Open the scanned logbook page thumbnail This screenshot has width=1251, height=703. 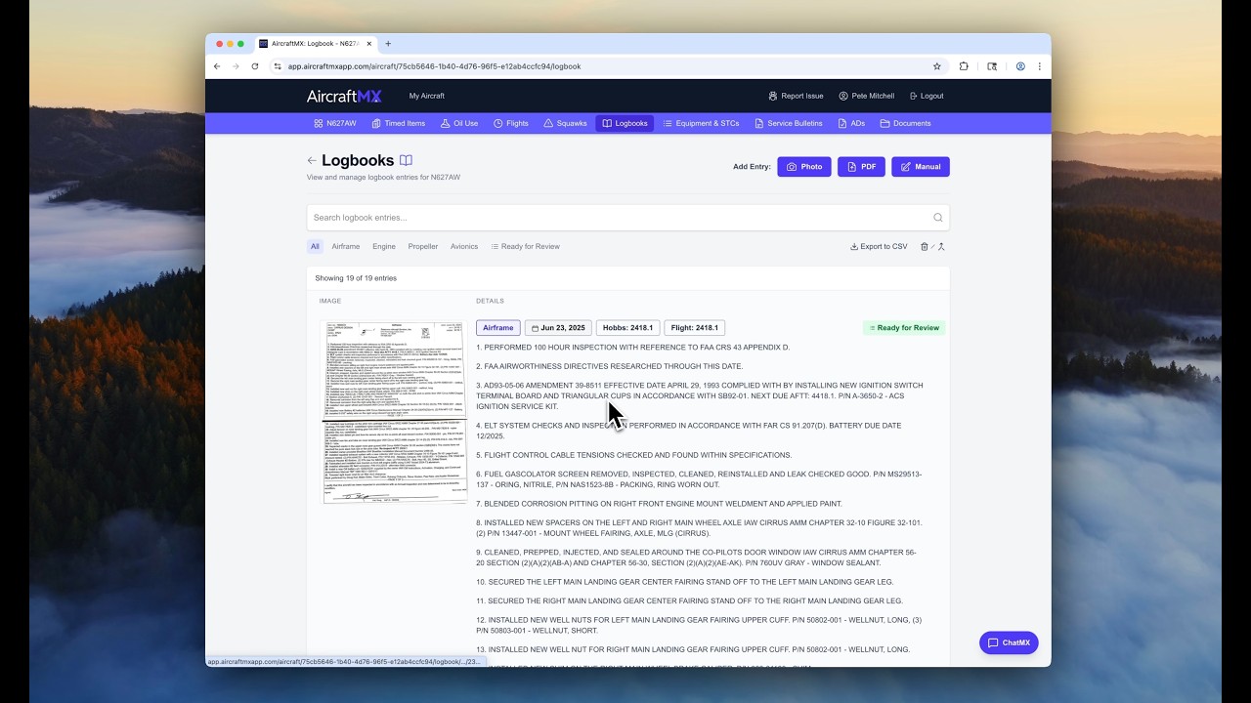pyautogui.click(x=394, y=411)
